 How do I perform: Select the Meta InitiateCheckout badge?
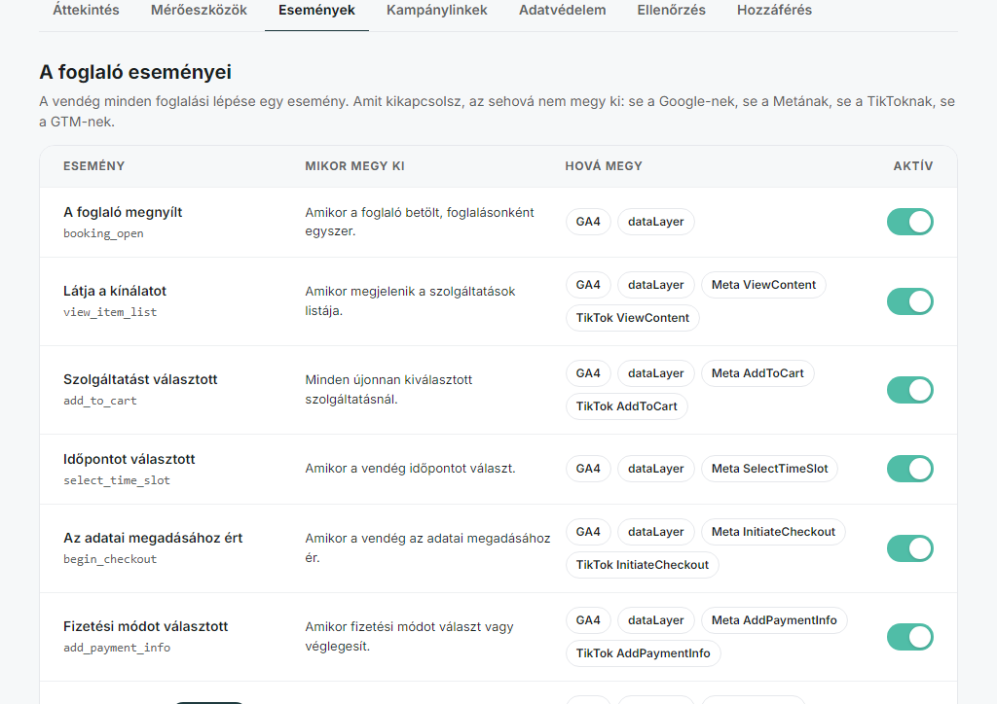pyautogui.click(x=773, y=532)
